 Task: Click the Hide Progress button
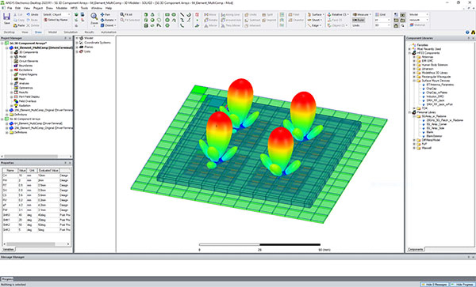tap(463, 285)
